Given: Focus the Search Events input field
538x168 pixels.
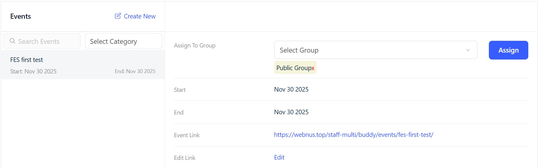Looking at the screenshot, I should tap(45, 41).
